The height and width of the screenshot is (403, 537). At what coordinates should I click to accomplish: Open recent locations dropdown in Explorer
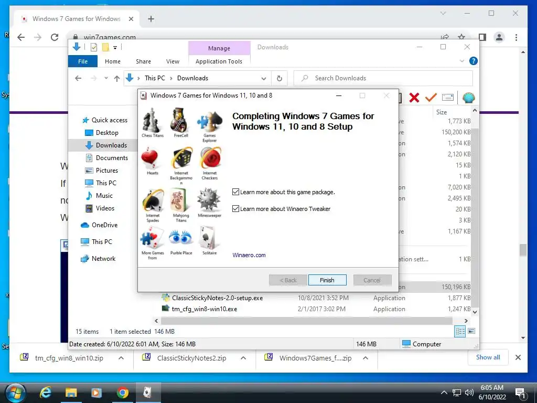tap(106, 78)
